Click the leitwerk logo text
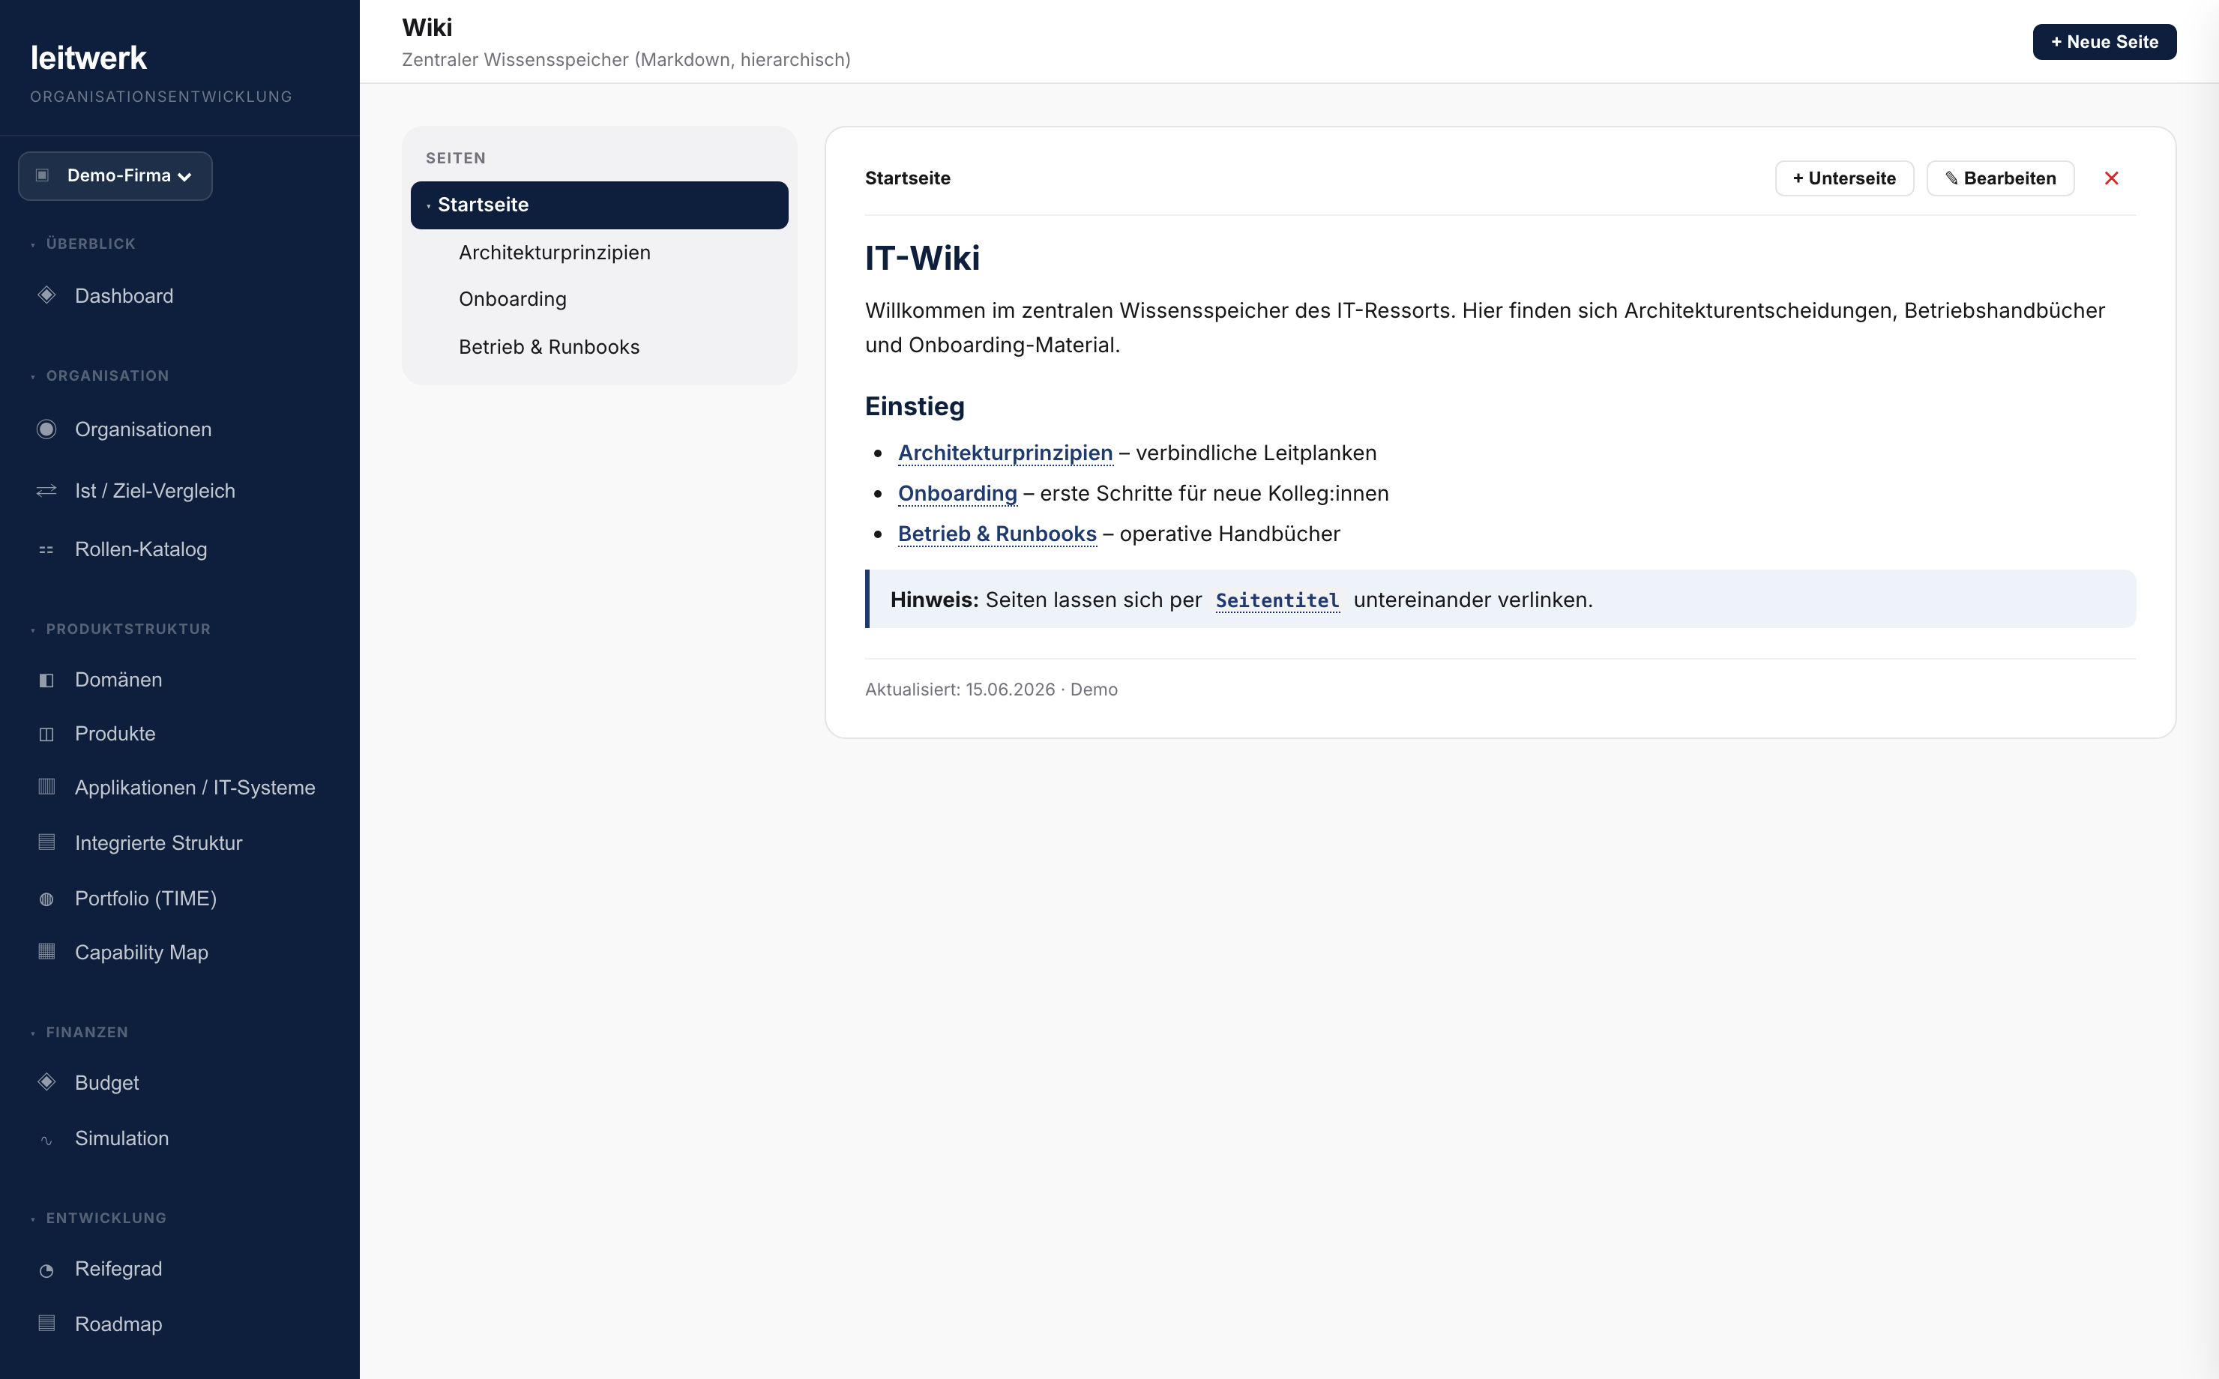Image resolution: width=2219 pixels, height=1379 pixels. point(88,58)
